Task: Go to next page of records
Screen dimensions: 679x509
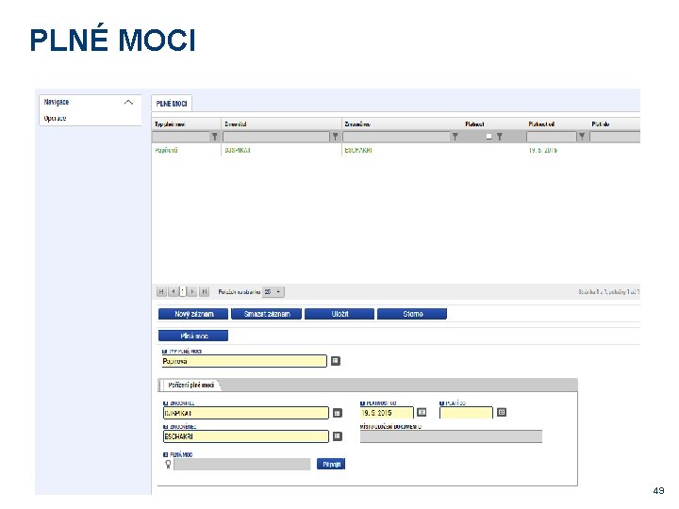Action: (x=192, y=291)
